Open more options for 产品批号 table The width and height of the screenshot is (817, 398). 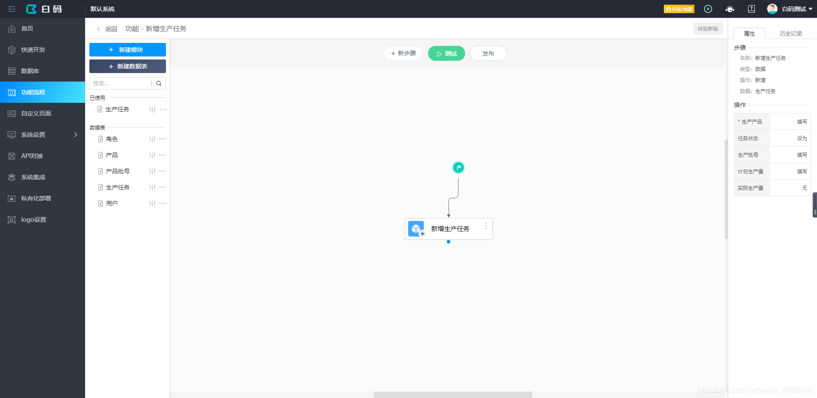click(x=163, y=171)
